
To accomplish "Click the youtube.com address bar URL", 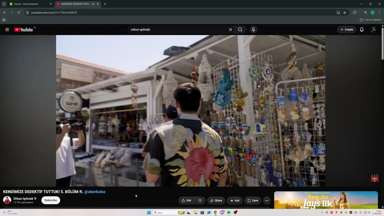I will pyautogui.click(x=54, y=13).
